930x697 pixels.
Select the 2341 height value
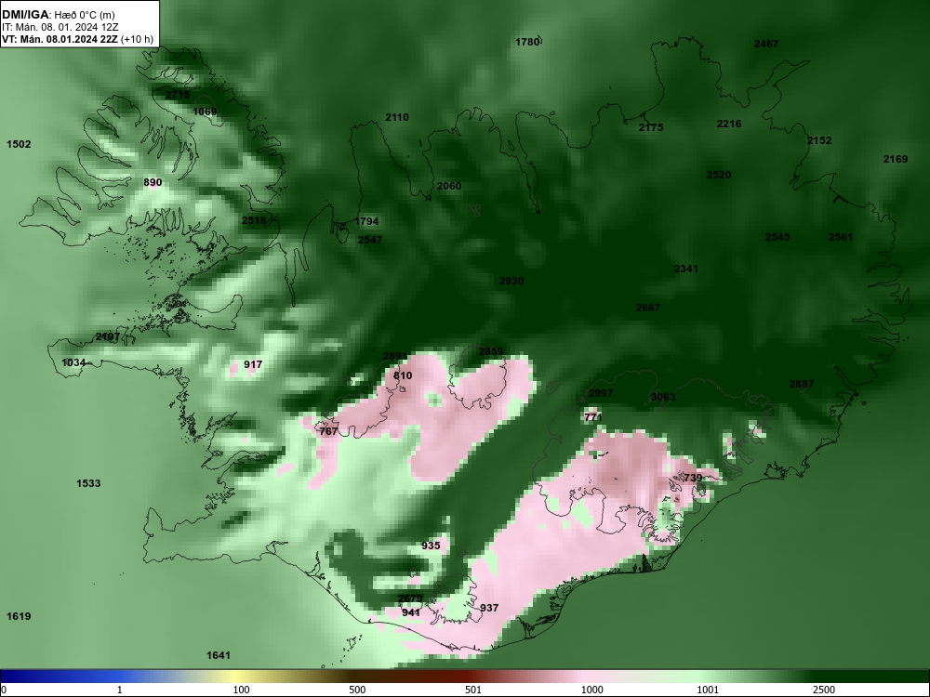pyautogui.click(x=685, y=270)
